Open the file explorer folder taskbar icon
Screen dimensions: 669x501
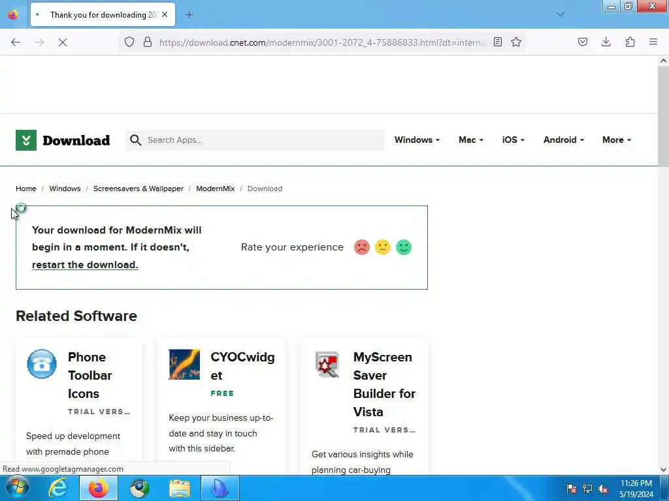tap(180, 488)
